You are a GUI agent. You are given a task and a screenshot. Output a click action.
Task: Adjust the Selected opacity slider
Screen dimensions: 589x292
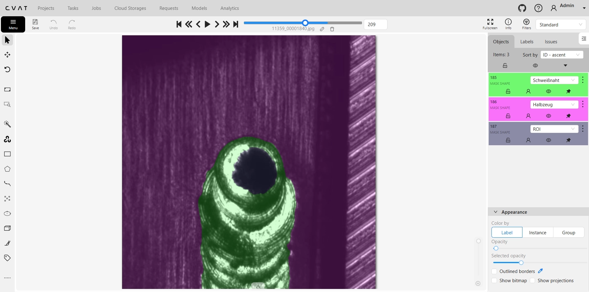tap(521, 263)
